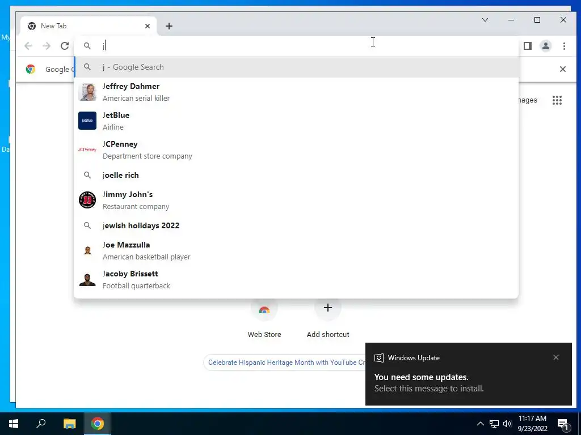Open the taskbar clock and date

point(532,424)
